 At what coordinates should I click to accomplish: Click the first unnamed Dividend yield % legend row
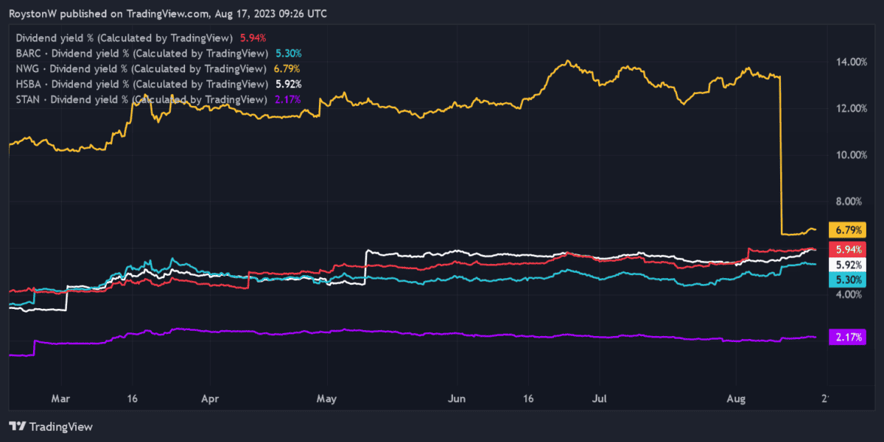point(124,38)
